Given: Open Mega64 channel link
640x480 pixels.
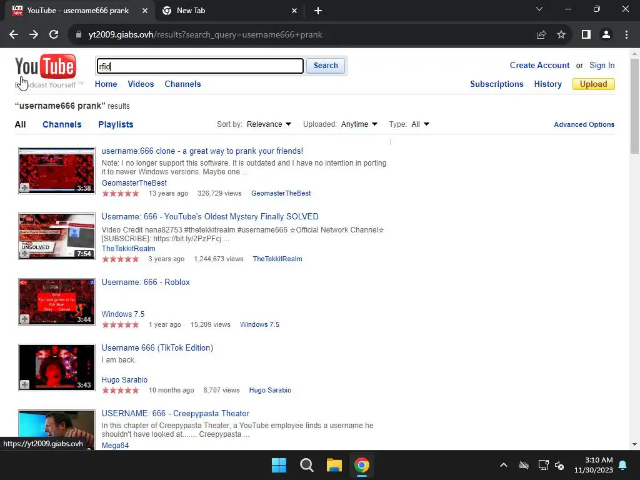Looking at the screenshot, I should tap(115, 445).
